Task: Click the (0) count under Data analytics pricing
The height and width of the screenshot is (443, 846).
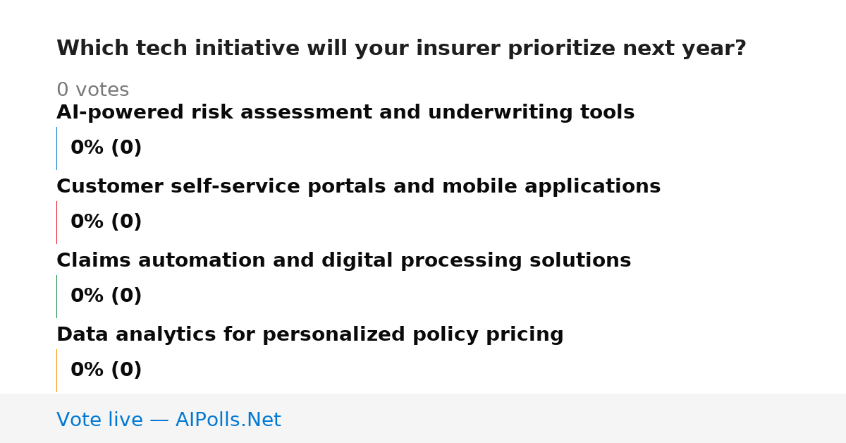Action: click(x=127, y=370)
